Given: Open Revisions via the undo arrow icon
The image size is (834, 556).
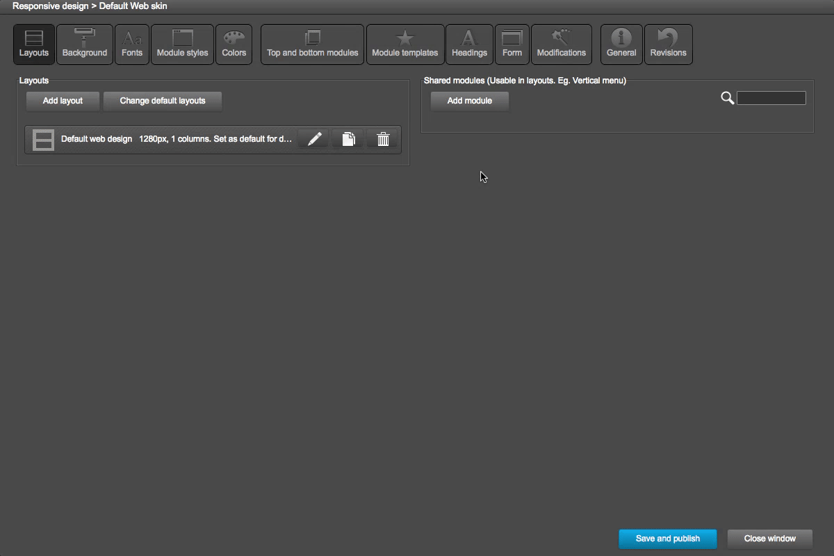Looking at the screenshot, I should point(668,44).
